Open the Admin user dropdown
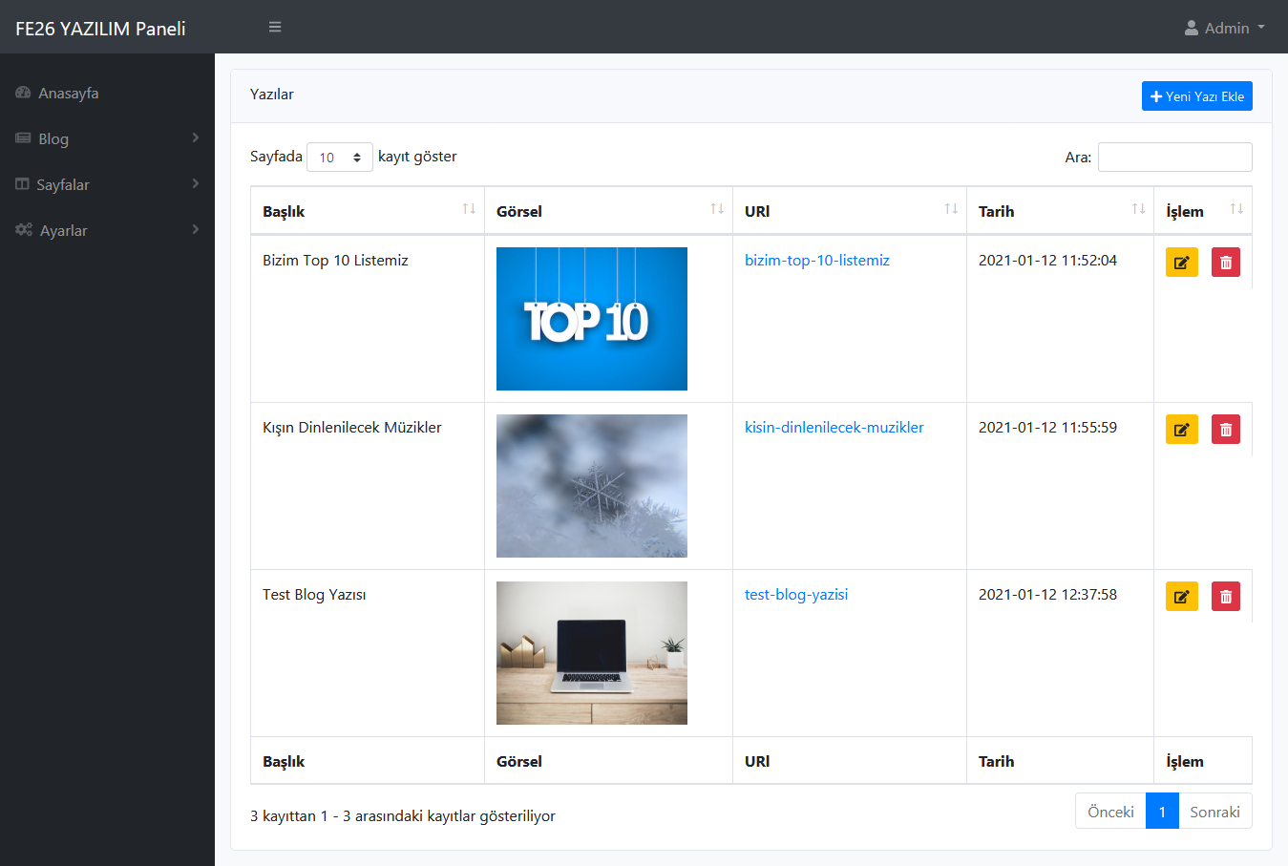 point(1225,28)
